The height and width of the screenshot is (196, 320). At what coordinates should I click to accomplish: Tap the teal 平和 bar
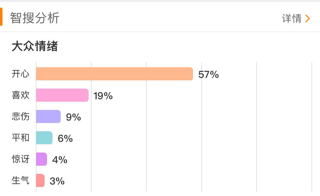click(x=44, y=138)
